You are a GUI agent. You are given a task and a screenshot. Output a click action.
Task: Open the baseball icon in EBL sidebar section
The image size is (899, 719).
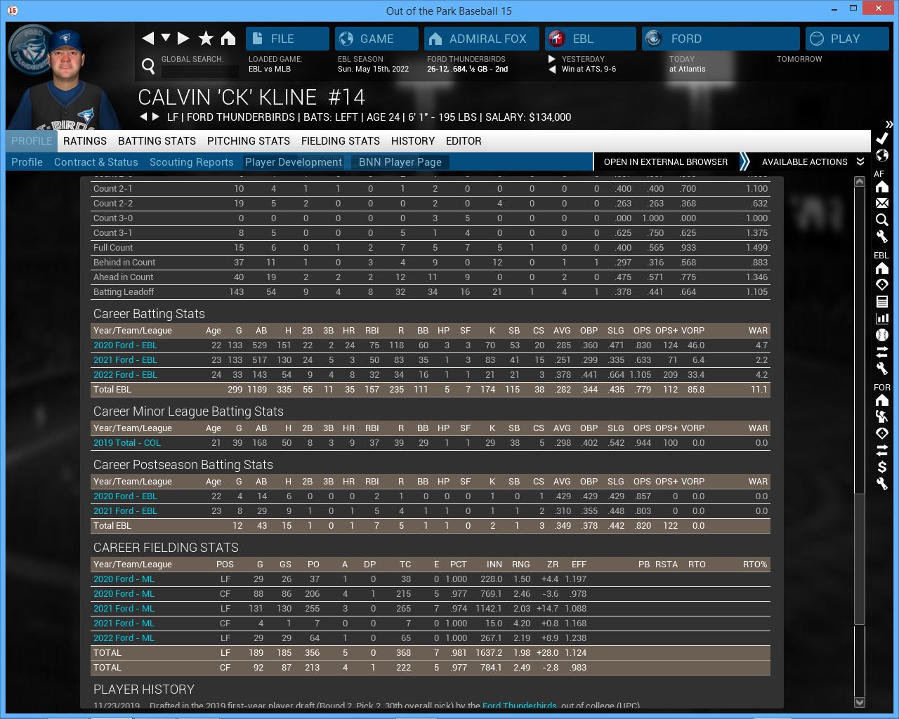click(x=882, y=335)
